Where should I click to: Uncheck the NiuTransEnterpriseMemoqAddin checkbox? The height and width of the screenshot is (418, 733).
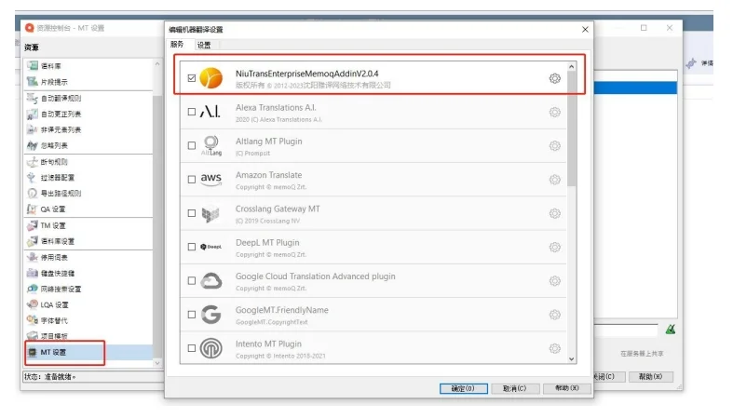click(x=192, y=78)
